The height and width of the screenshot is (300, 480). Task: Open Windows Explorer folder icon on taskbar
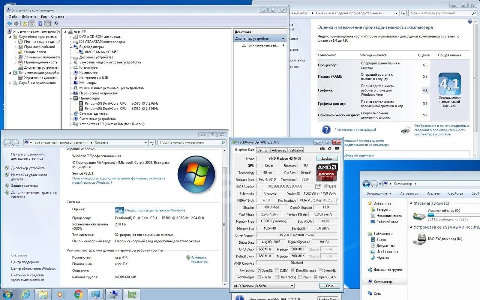click(43, 294)
